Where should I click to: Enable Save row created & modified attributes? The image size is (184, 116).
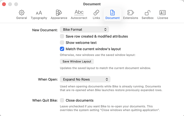coord(62,36)
